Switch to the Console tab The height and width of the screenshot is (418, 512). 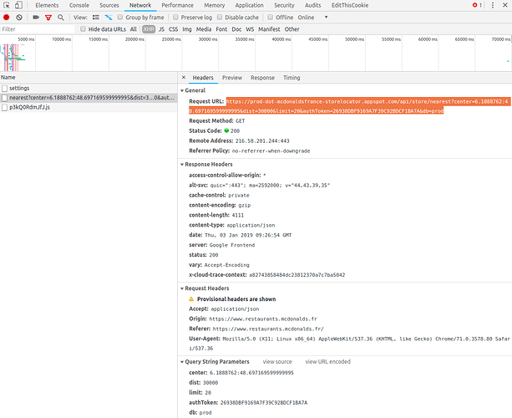(x=79, y=5)
